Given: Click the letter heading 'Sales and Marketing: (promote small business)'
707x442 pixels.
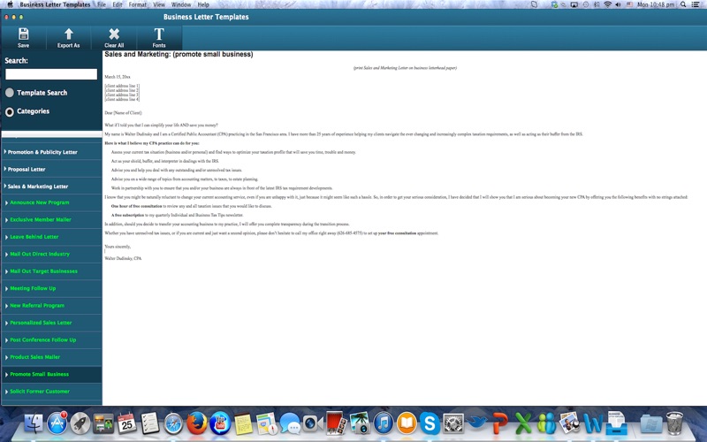Looking at the screenshot, I should coord(179,55).
